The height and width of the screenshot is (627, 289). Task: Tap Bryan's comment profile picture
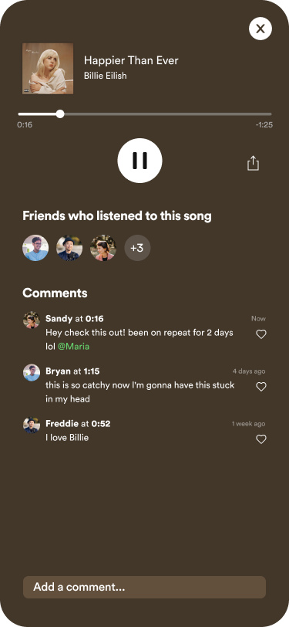32,372
